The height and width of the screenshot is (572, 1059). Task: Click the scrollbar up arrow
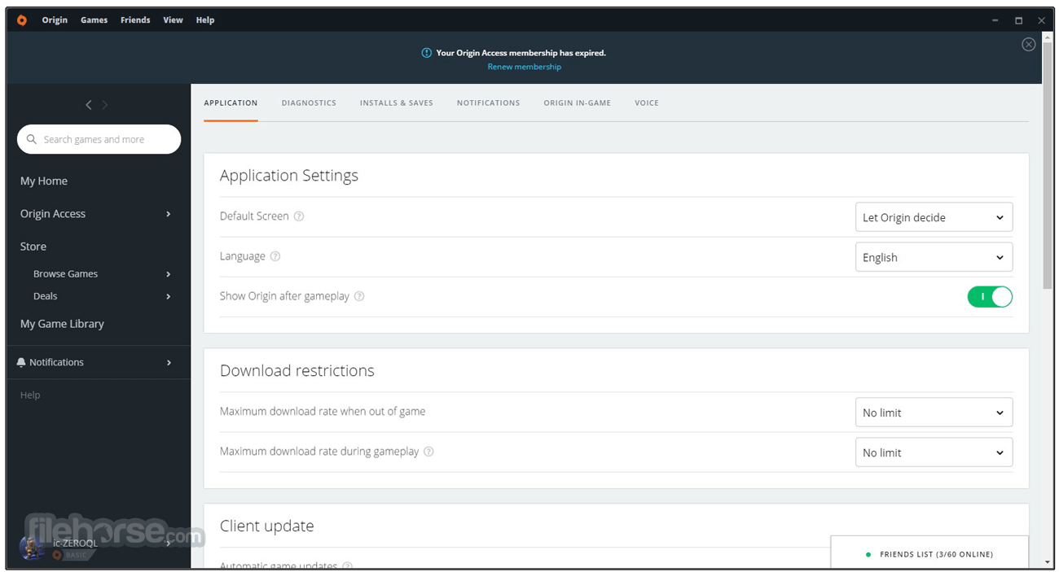click(x=1048, y=37)
